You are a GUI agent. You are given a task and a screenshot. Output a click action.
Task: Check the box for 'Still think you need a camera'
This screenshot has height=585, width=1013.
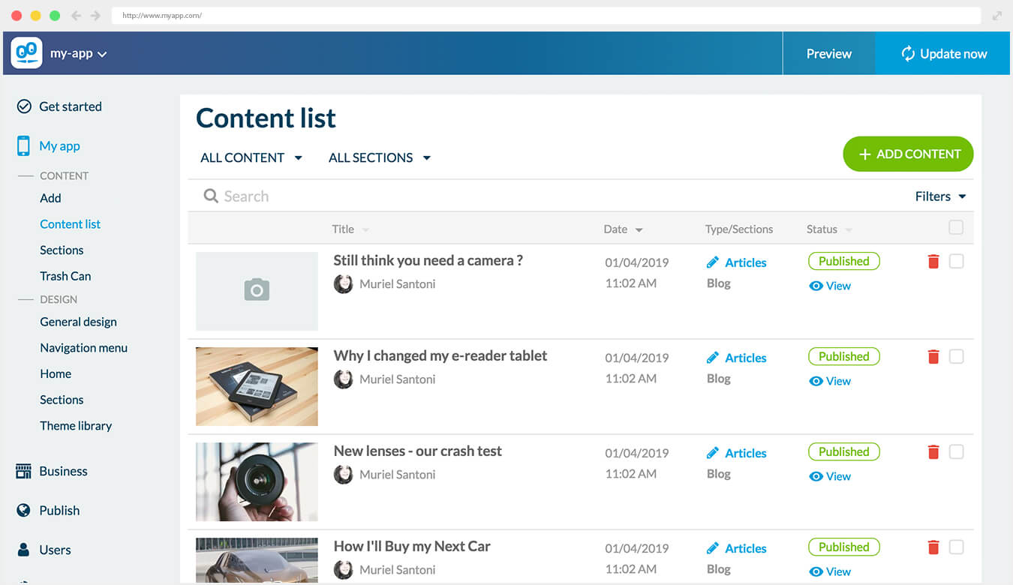(x=956, y=261)
